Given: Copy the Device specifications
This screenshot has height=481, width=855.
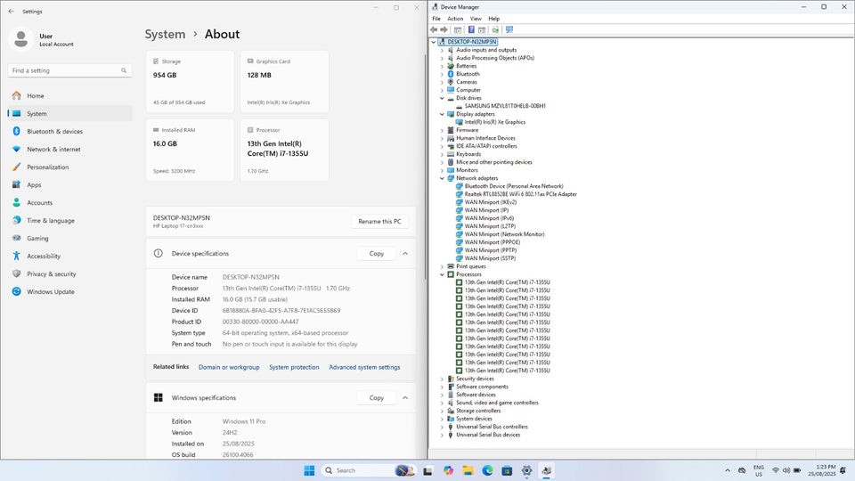Looking at the screenshot, I should coord(376,254).
